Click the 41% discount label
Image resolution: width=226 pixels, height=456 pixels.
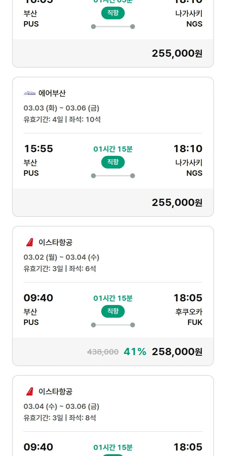point(135,352)
